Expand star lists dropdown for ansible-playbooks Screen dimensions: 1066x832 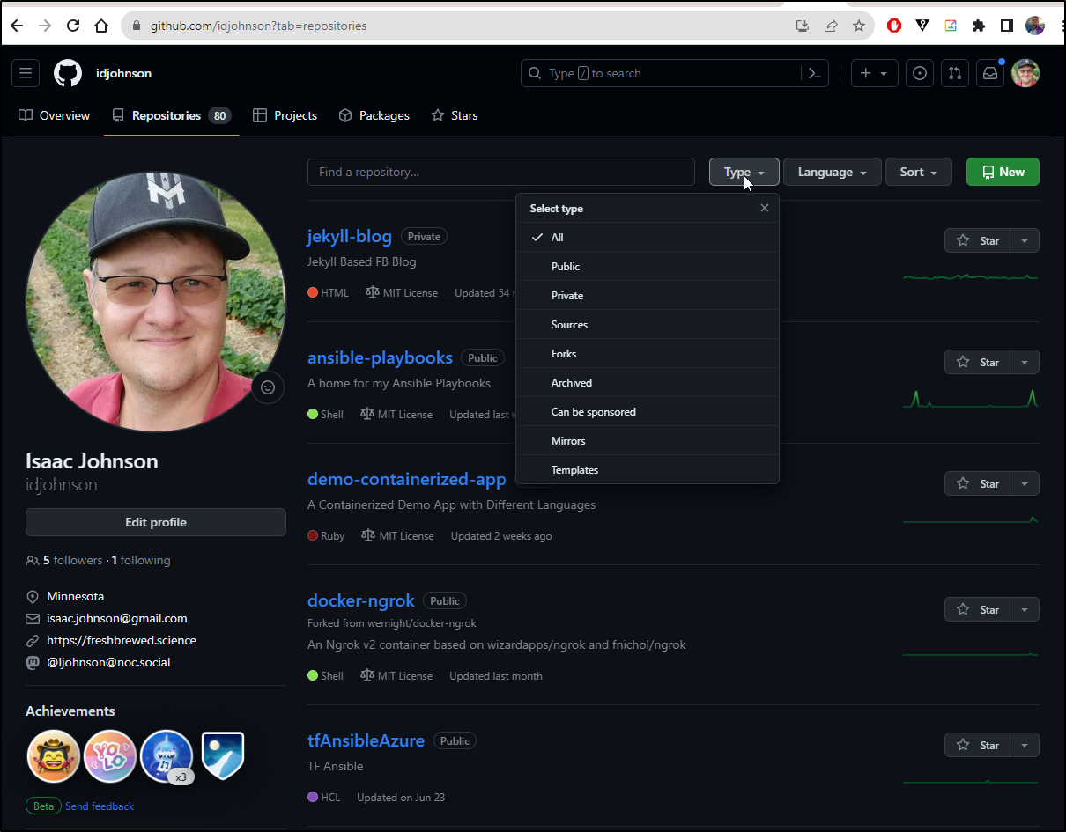pyautogui.click(x=1024, y=362)
